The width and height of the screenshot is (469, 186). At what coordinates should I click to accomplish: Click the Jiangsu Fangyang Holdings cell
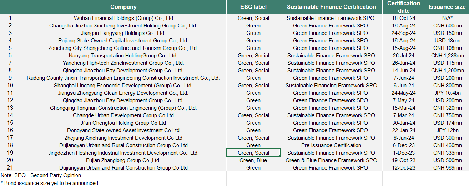point(123,33)
